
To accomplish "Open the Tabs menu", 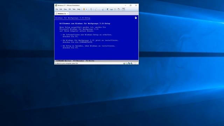I will coord(74,9).
